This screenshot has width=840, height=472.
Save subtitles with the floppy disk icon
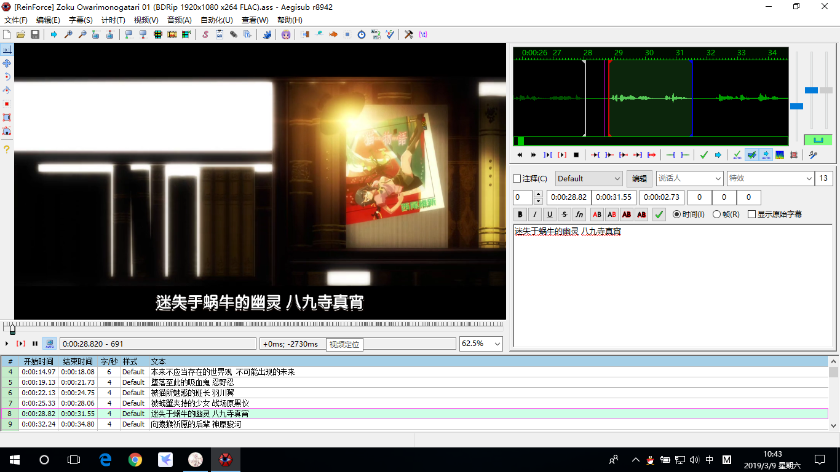pyautogui.click(x=35, y=34)
